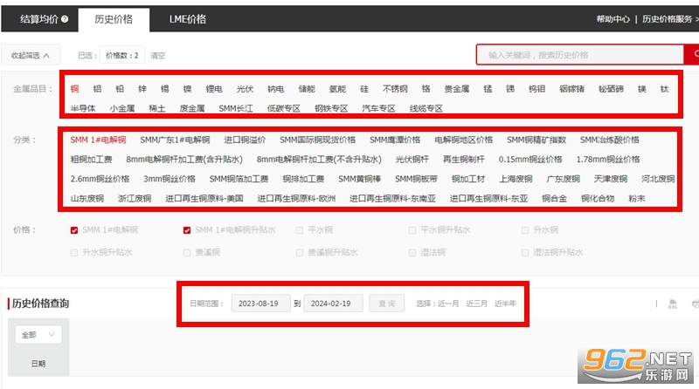Select the 近一月 date range
699x389 pixels.
(448, 304)
